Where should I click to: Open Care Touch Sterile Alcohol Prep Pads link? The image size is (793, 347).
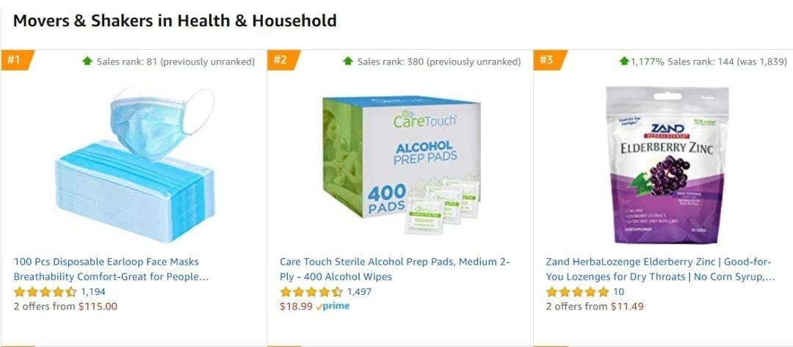coord(395,269)
